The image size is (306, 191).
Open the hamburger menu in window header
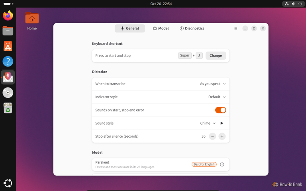coord(235,29)
